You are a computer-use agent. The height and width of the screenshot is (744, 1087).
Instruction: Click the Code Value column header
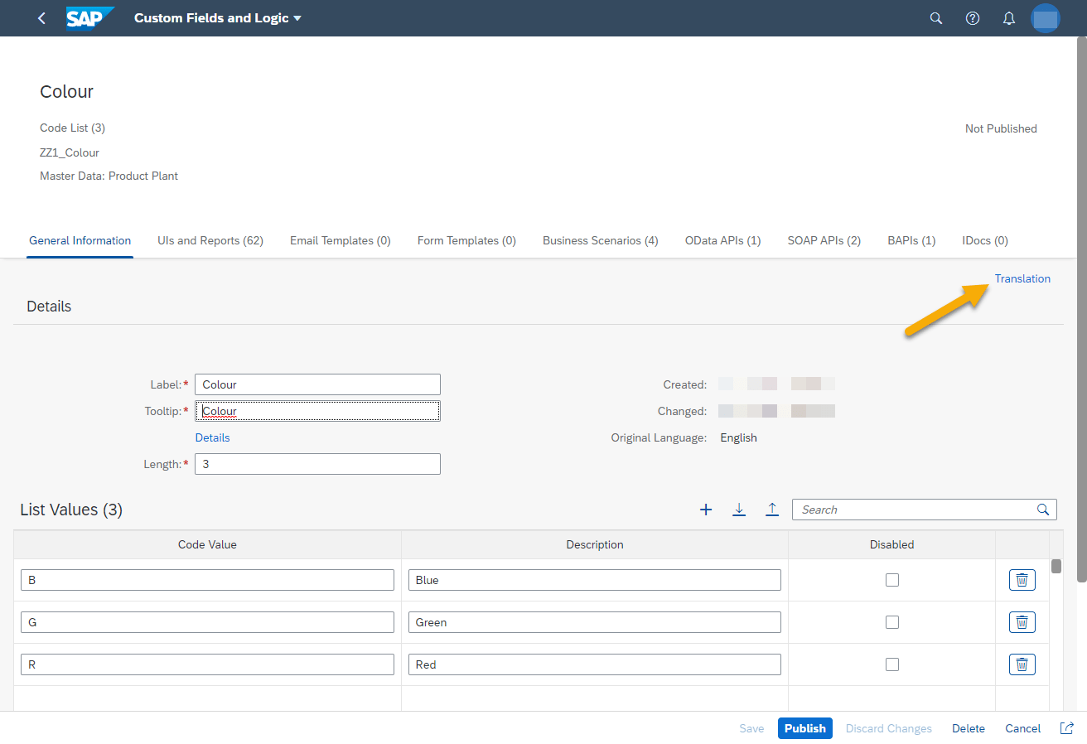click(207, 544)
